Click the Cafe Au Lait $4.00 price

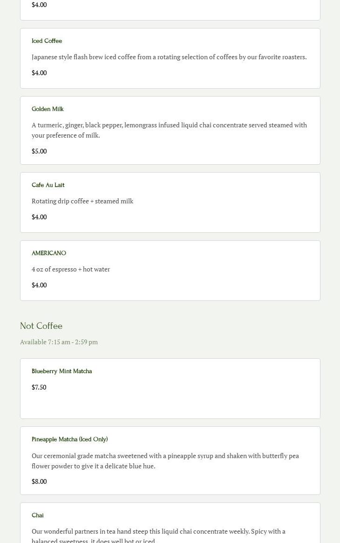coord(39,217)
